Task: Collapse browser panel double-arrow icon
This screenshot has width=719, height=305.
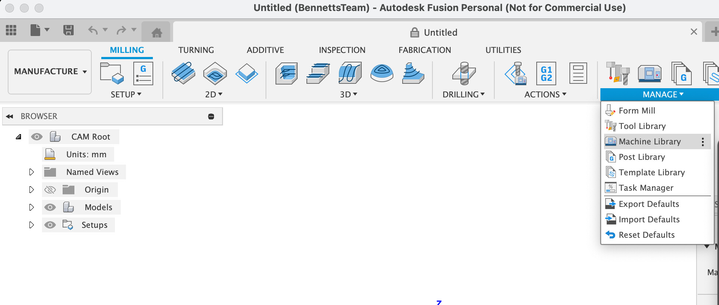Action: point(10,116)
